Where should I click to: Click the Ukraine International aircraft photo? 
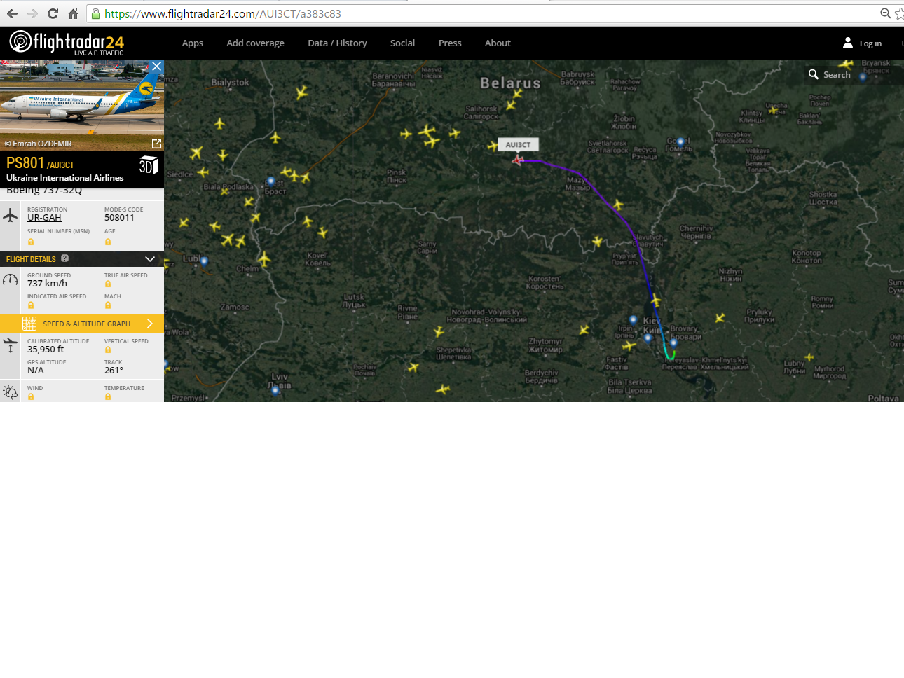[x=77, y=102]
